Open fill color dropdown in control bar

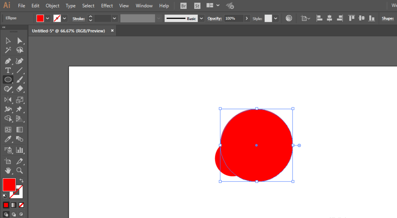point(47,18)
